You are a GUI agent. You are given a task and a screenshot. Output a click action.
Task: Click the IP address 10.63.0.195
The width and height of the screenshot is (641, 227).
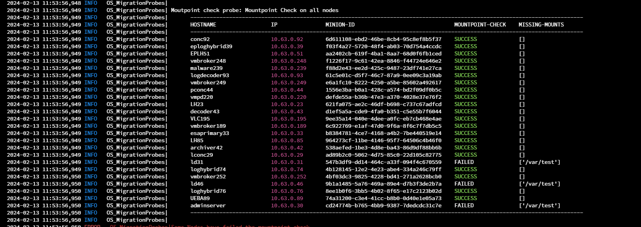pos(289,119)
